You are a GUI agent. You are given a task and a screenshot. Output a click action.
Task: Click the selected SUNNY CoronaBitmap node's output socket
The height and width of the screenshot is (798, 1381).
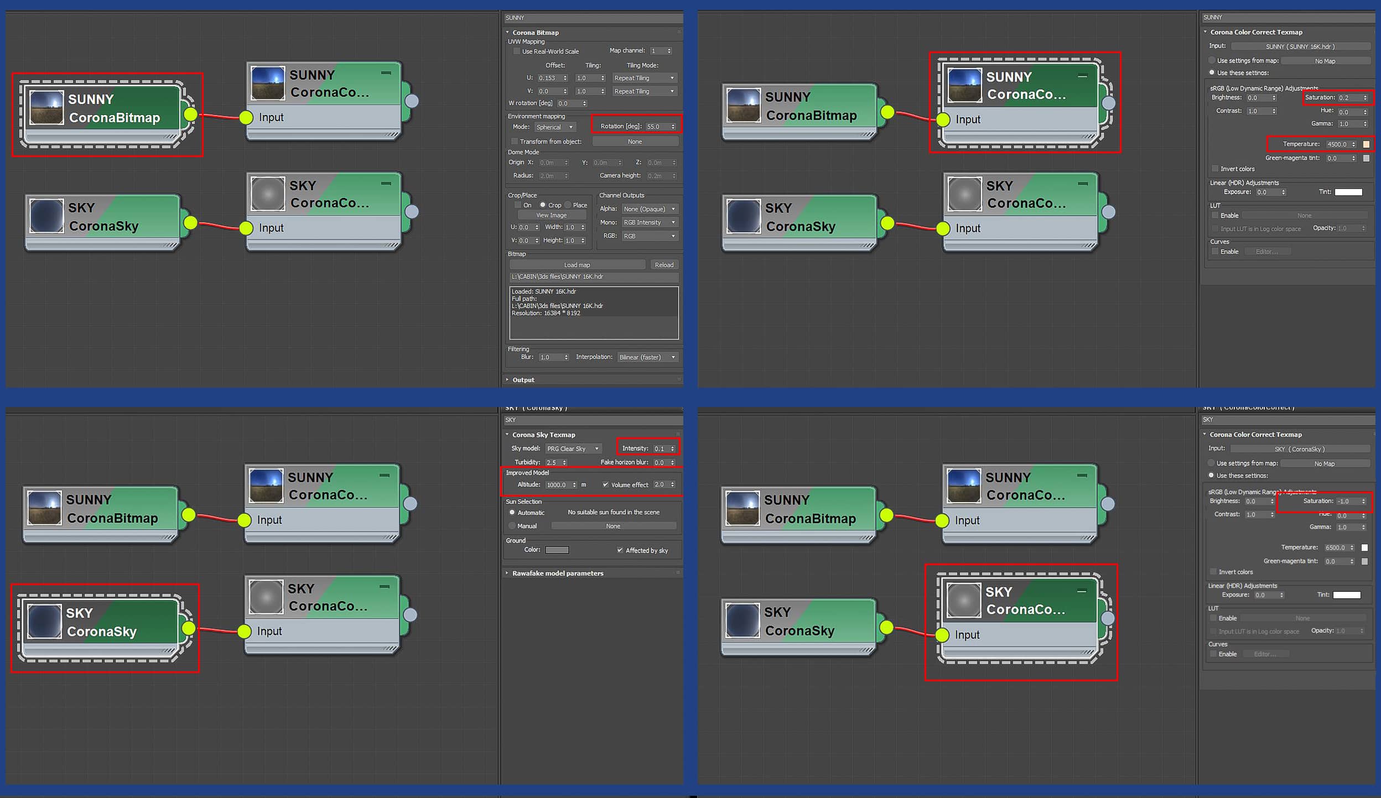coord(190,114)
